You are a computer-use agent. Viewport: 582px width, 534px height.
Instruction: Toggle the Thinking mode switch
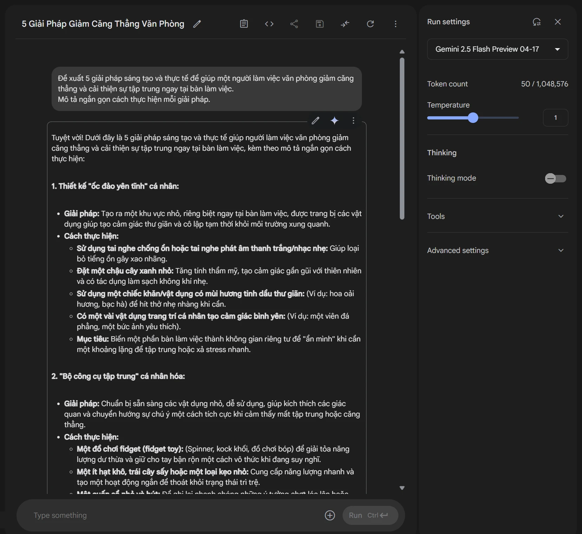click(555, 178)
